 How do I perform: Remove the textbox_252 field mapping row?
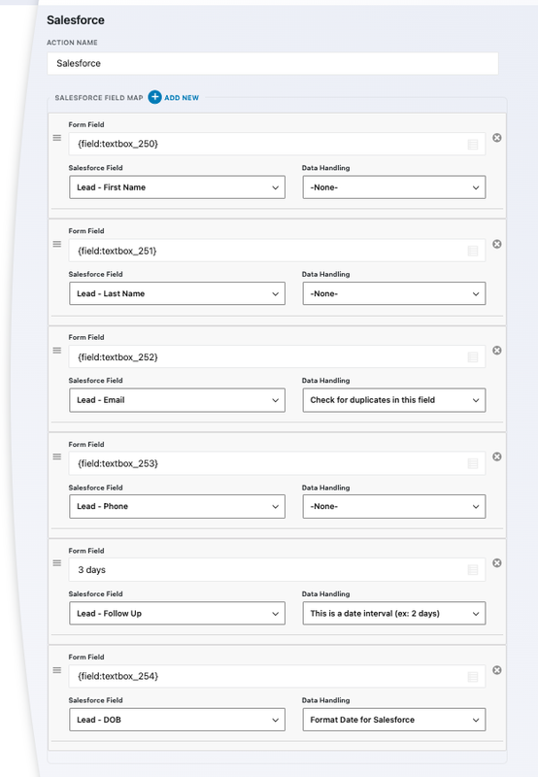pos(497,351)
